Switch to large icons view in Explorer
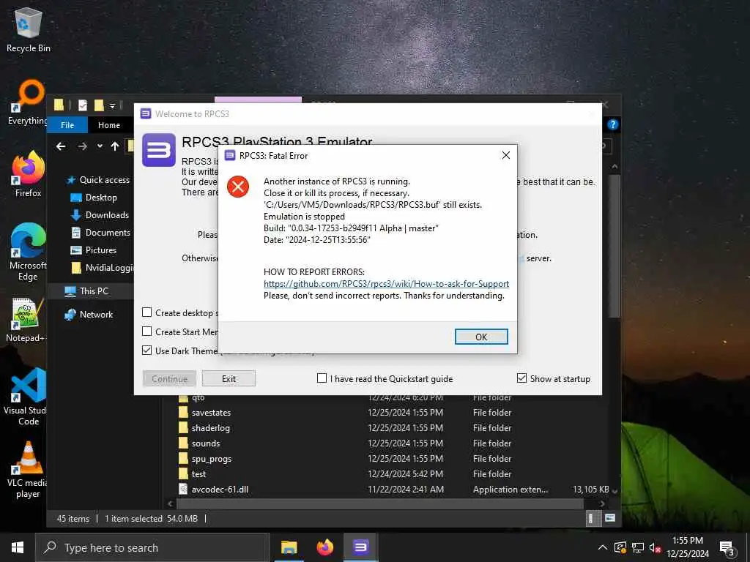Viewport: 750px width, 562px height. (610, 518)
